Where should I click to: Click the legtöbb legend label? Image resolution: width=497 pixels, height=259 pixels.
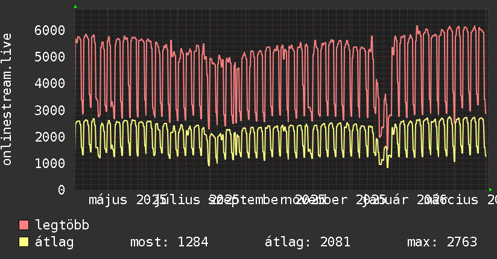tap(62, 225)
